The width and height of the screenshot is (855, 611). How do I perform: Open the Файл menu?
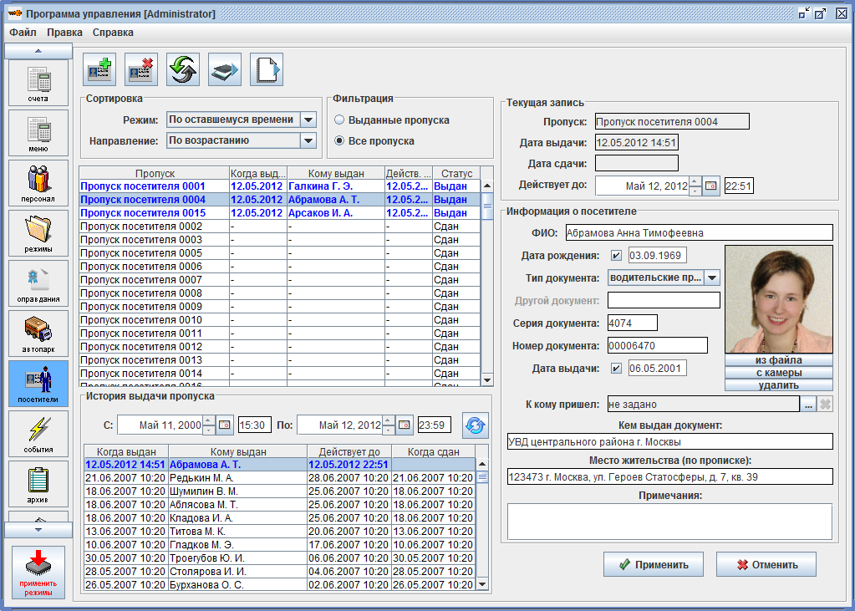pos(23,33)
